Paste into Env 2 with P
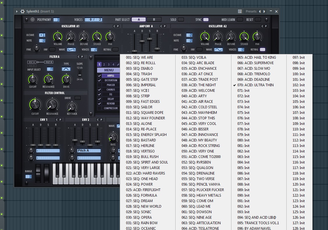This screenshot has width=328, height=230. [x=101, y=120]
